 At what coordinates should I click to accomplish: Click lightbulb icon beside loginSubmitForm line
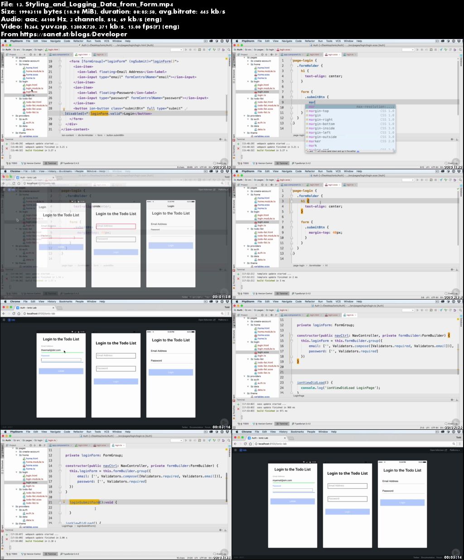click(64, 502)
